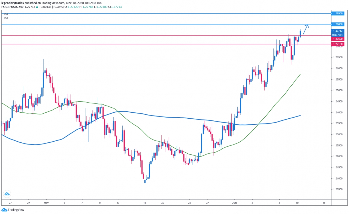This screenshot has width=349, height=214.
Task: Click the 13 date label on time axis
Action: click(118, 203)
